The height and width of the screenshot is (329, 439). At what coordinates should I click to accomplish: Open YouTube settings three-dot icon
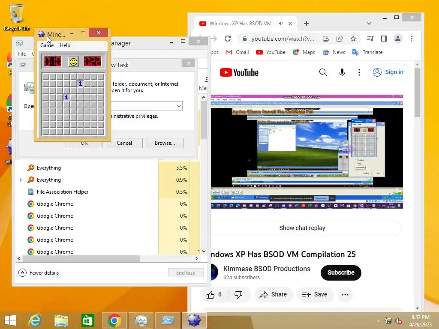359,72
